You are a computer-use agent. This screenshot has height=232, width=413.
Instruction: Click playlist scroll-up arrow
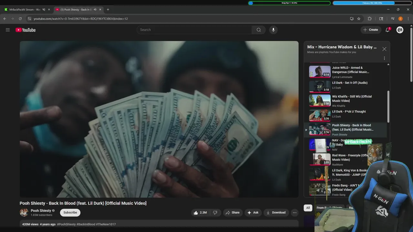coord(388,64)
